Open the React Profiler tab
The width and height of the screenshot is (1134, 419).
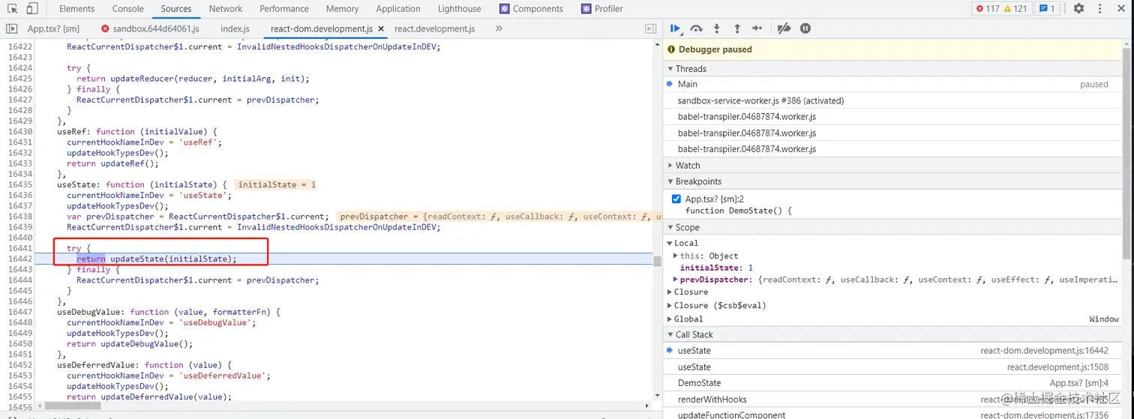pos(601,9)
